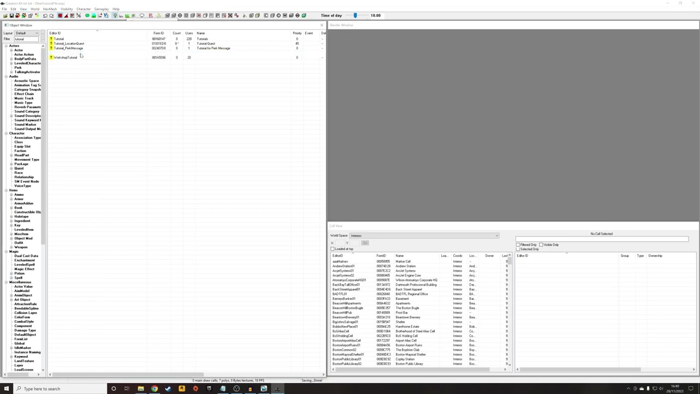
Task: Toggle the lightbulb lighting toolbar icon
Action: [114, 15]
